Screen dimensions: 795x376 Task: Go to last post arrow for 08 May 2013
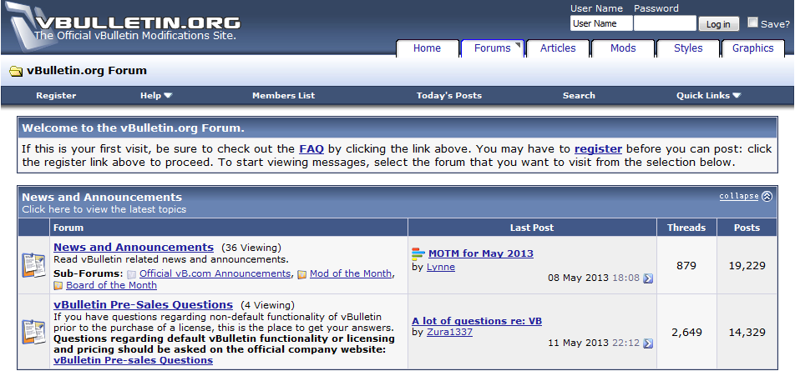point(648,278)
